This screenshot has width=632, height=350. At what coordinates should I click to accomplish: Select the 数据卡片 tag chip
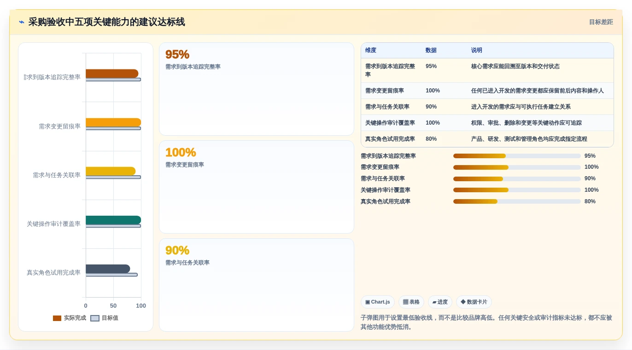[474, 302]
